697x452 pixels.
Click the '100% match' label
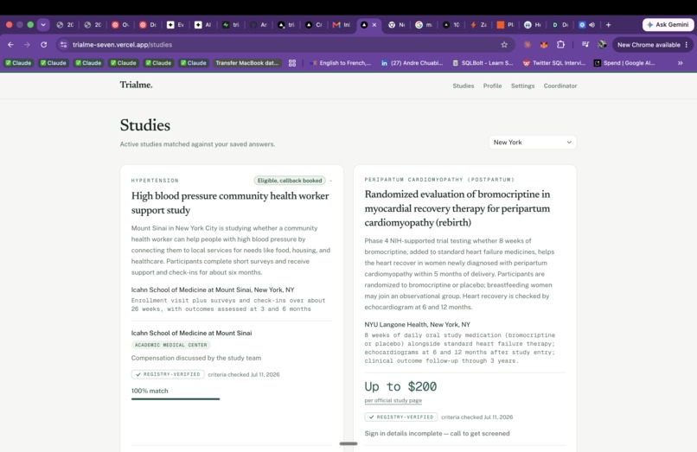click(x=150, y=391)
